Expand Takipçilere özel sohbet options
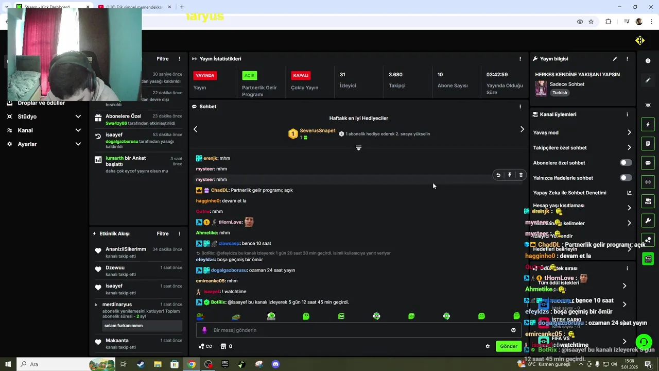The width and height of the screenshot is (659, 371). click(629, 148)
